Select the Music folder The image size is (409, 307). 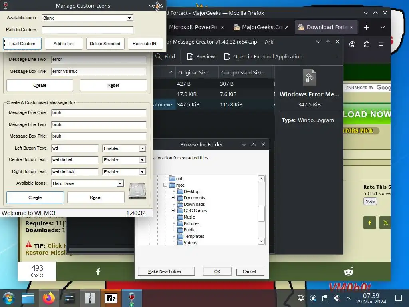click(189, 217)
